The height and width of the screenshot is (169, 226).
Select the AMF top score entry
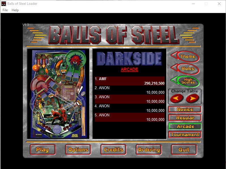[130, 81]
